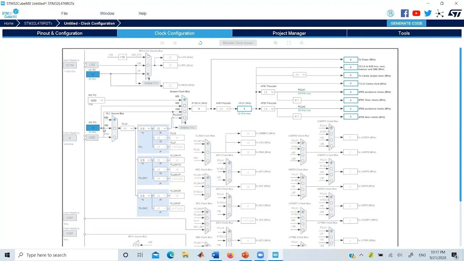Refresh the clock diagram with reset icon
The width and height of the screenshot is (464, 261).
(x=200, y=43)
